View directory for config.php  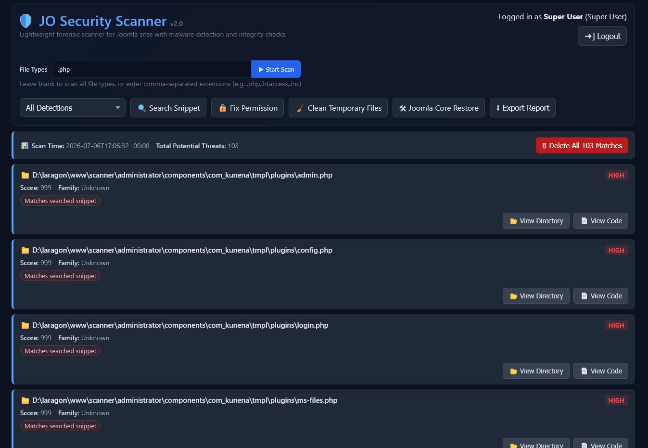click(536, 296)
